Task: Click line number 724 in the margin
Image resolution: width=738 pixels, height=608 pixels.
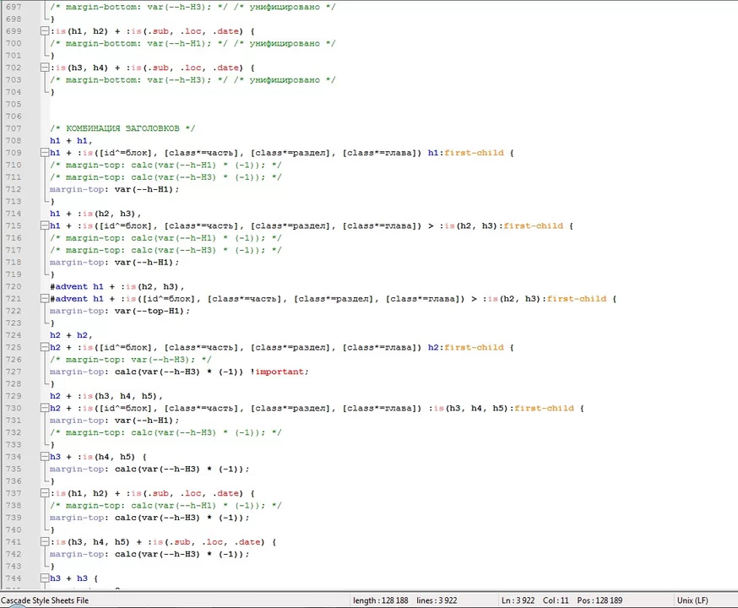Action: tap(13, 335)
